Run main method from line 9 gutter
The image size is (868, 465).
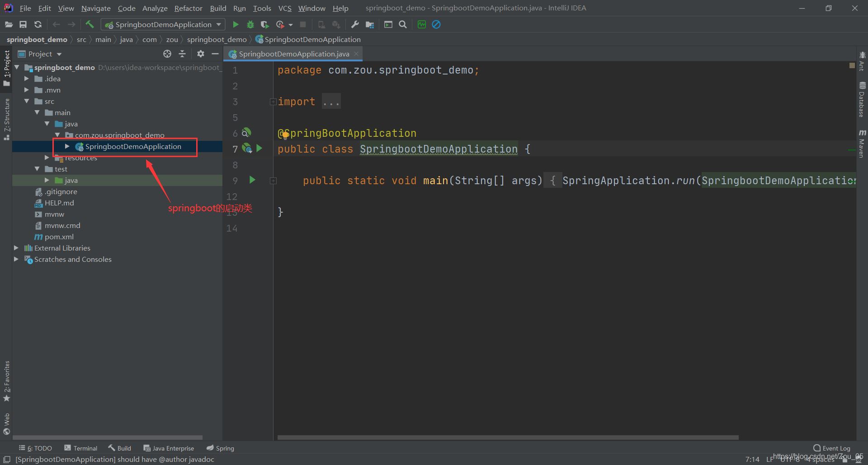[x=252, y=180]
